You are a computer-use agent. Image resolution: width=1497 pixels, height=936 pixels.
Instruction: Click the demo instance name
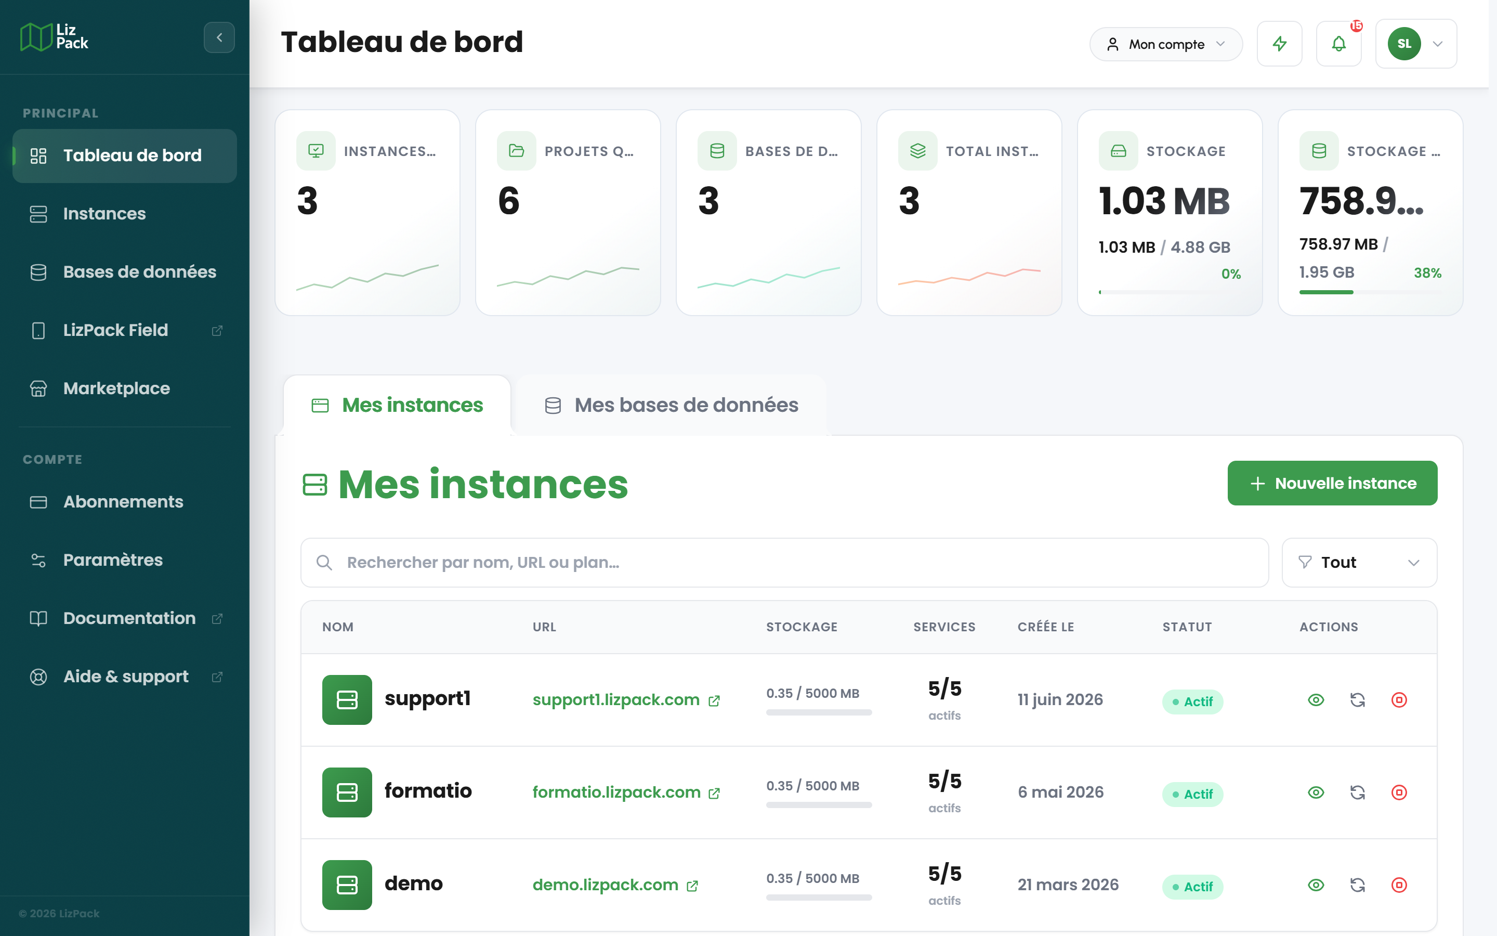(x=413, y=883)
